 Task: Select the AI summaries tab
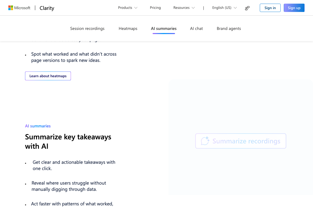click(164, 29)
